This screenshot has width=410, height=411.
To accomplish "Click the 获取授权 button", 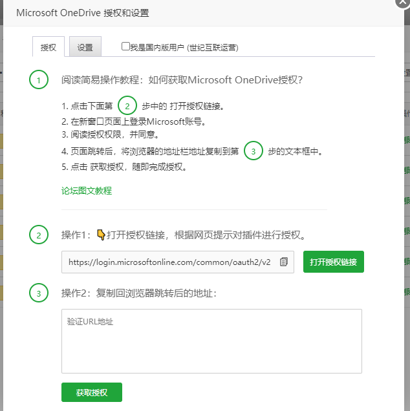I will pos(92,392).
